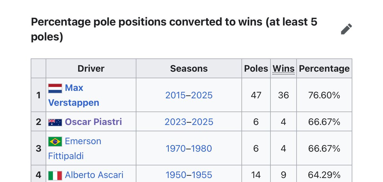
Task: Click the Netherlands flag icon
Action: (55, 88)
